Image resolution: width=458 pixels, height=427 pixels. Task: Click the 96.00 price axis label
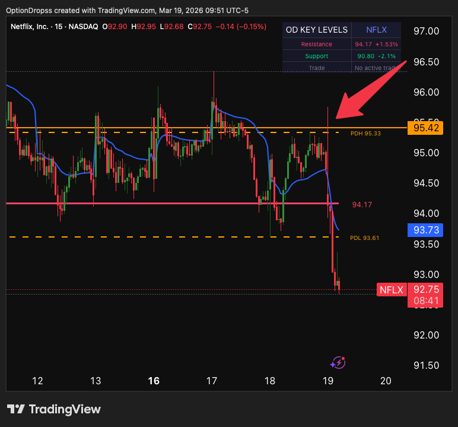coord(426,93)
